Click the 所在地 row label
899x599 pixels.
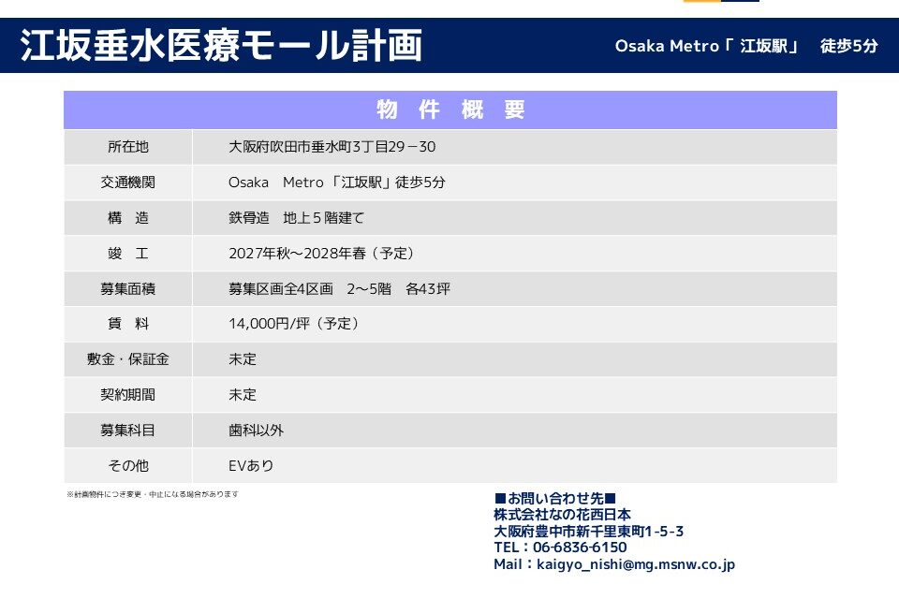coord(128,147)
